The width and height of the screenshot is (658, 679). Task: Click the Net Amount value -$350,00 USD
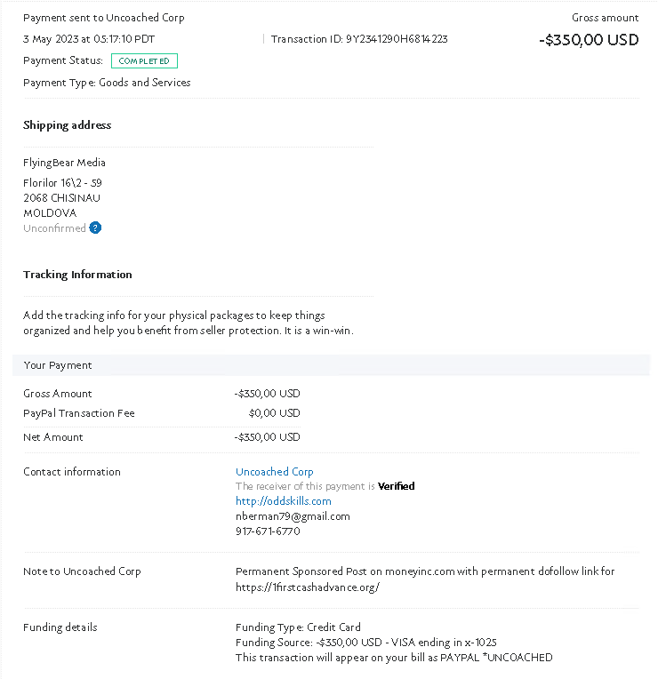(268, 437)
